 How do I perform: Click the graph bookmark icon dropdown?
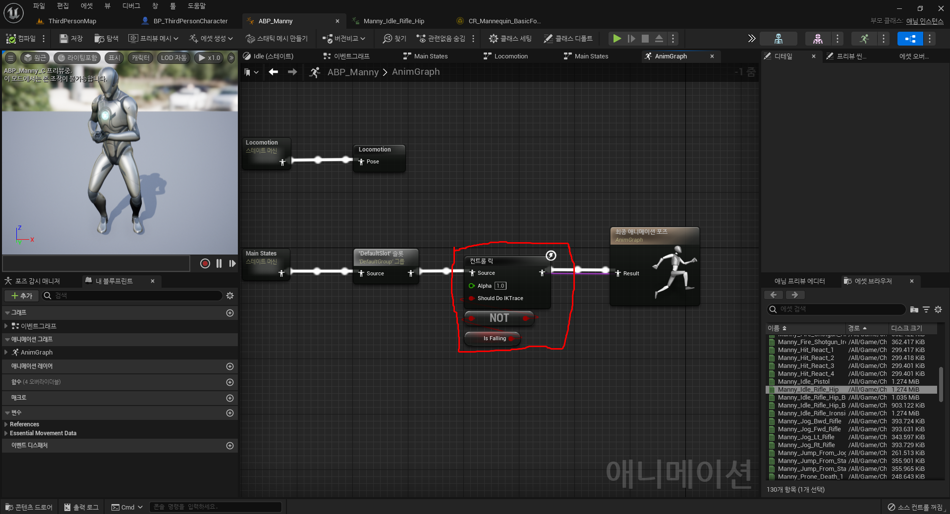[x=252, y=72]
